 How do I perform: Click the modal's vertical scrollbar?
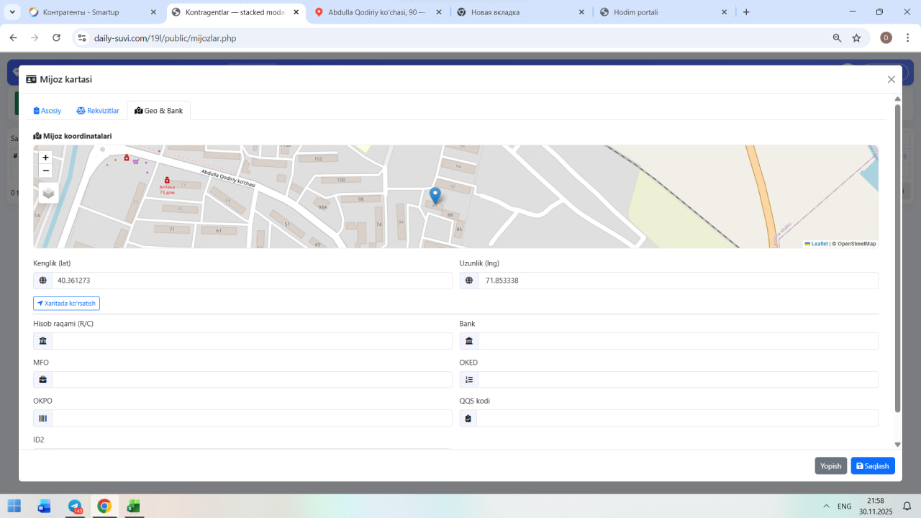[897, 259]
